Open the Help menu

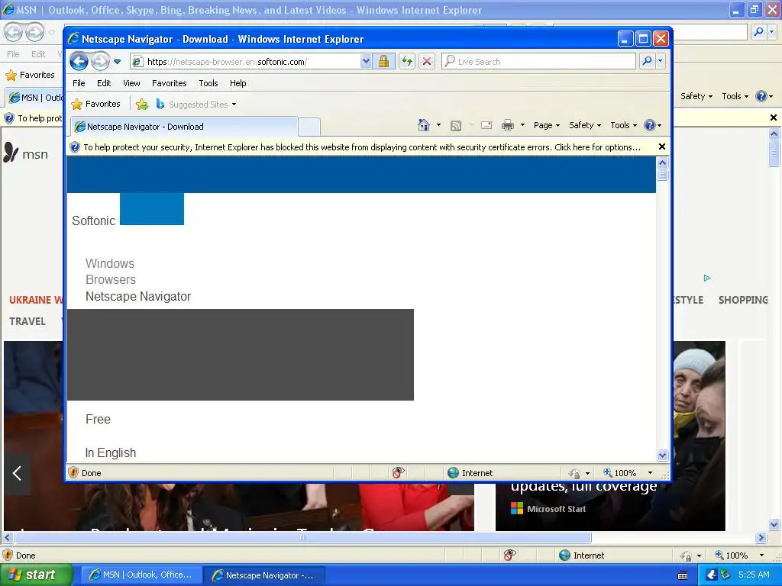238,83
